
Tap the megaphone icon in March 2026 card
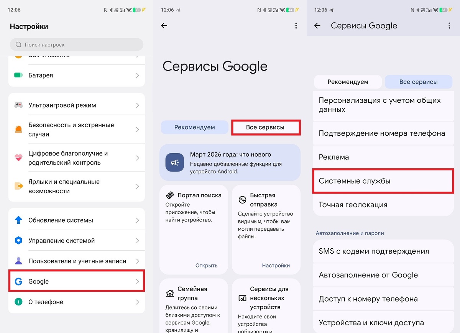[175, 162]
